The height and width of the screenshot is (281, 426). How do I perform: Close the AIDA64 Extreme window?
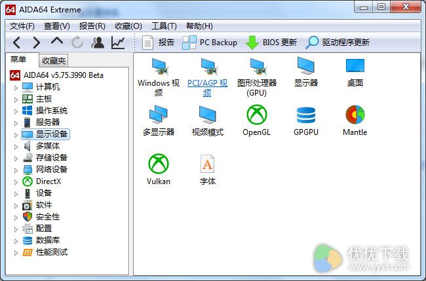point(406,7)
